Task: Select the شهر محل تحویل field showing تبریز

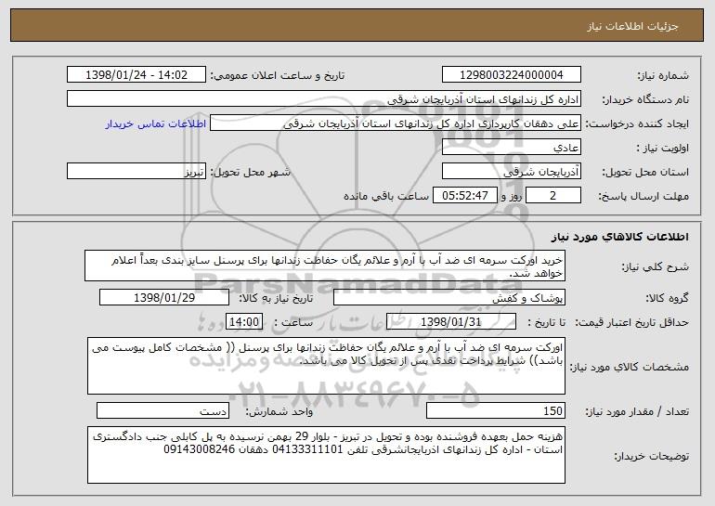Action: (x=136, y=171)
